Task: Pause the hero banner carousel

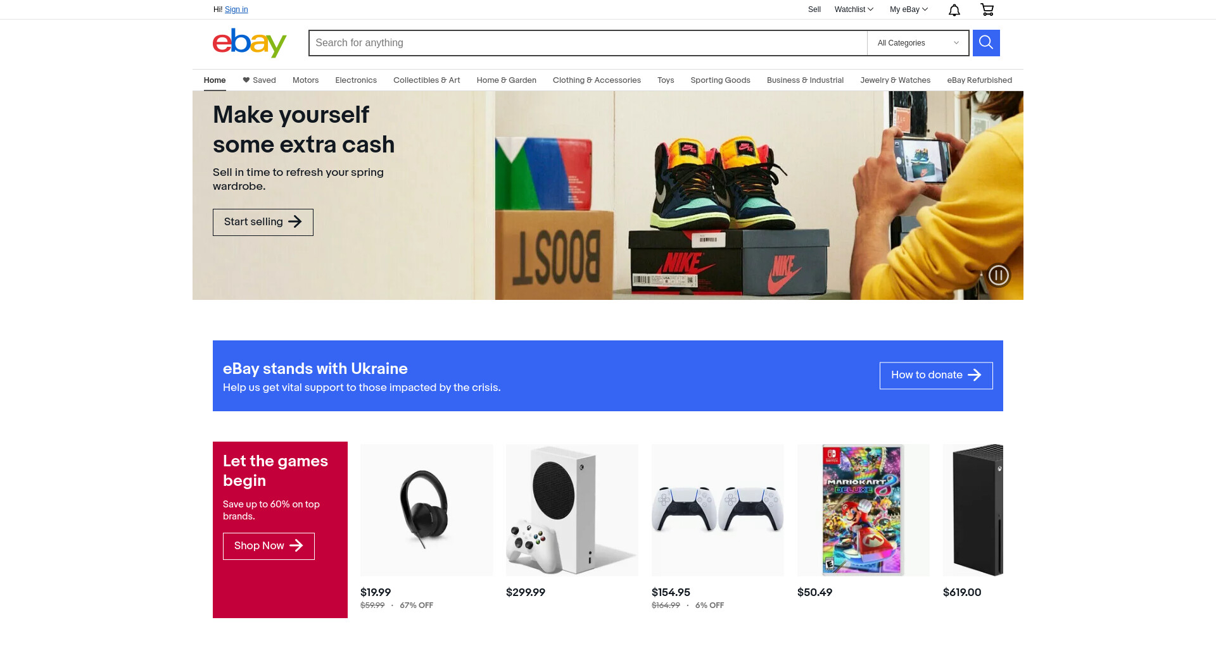Action: 999,275
